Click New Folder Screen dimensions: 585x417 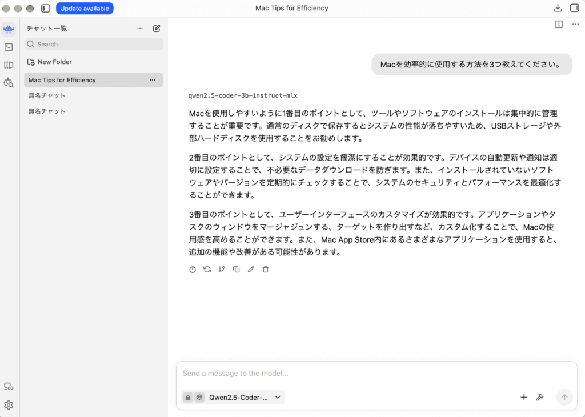50,62
